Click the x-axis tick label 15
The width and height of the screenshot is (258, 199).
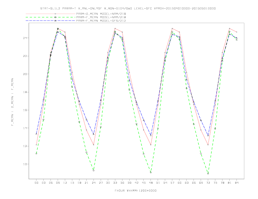72,183
